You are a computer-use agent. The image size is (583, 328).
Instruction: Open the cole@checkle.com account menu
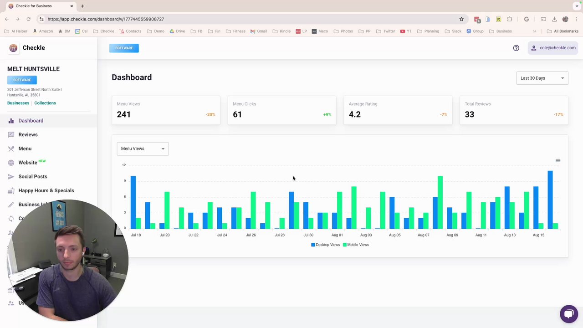[553, 48]
